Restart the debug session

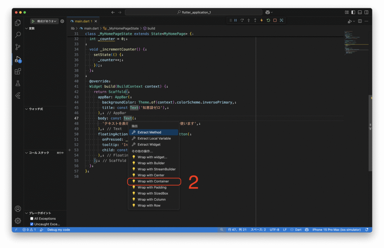click(268, 20)
